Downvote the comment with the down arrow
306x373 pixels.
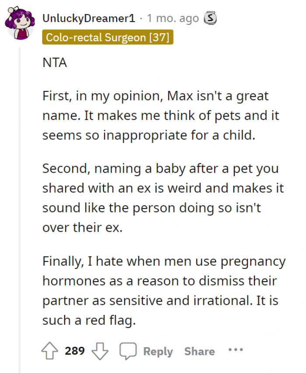click(101, 350)
